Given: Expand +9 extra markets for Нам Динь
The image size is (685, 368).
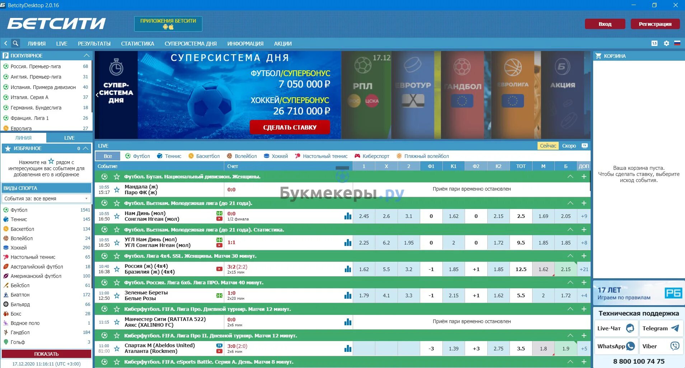Looking at the screenshot, I should tap(584, 216).
